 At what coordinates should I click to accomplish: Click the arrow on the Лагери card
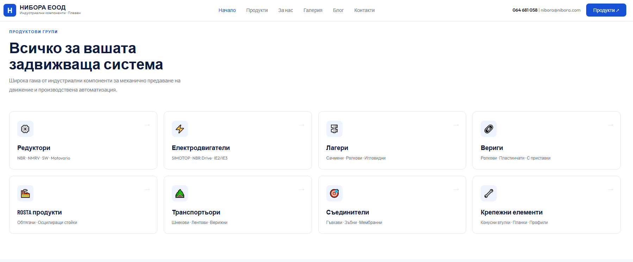[x=456, y=125]
